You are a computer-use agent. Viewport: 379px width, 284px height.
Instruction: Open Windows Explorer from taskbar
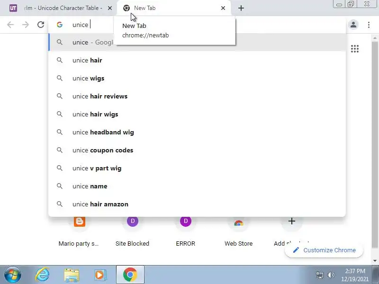pyautogui.click(x=72, y=275)
